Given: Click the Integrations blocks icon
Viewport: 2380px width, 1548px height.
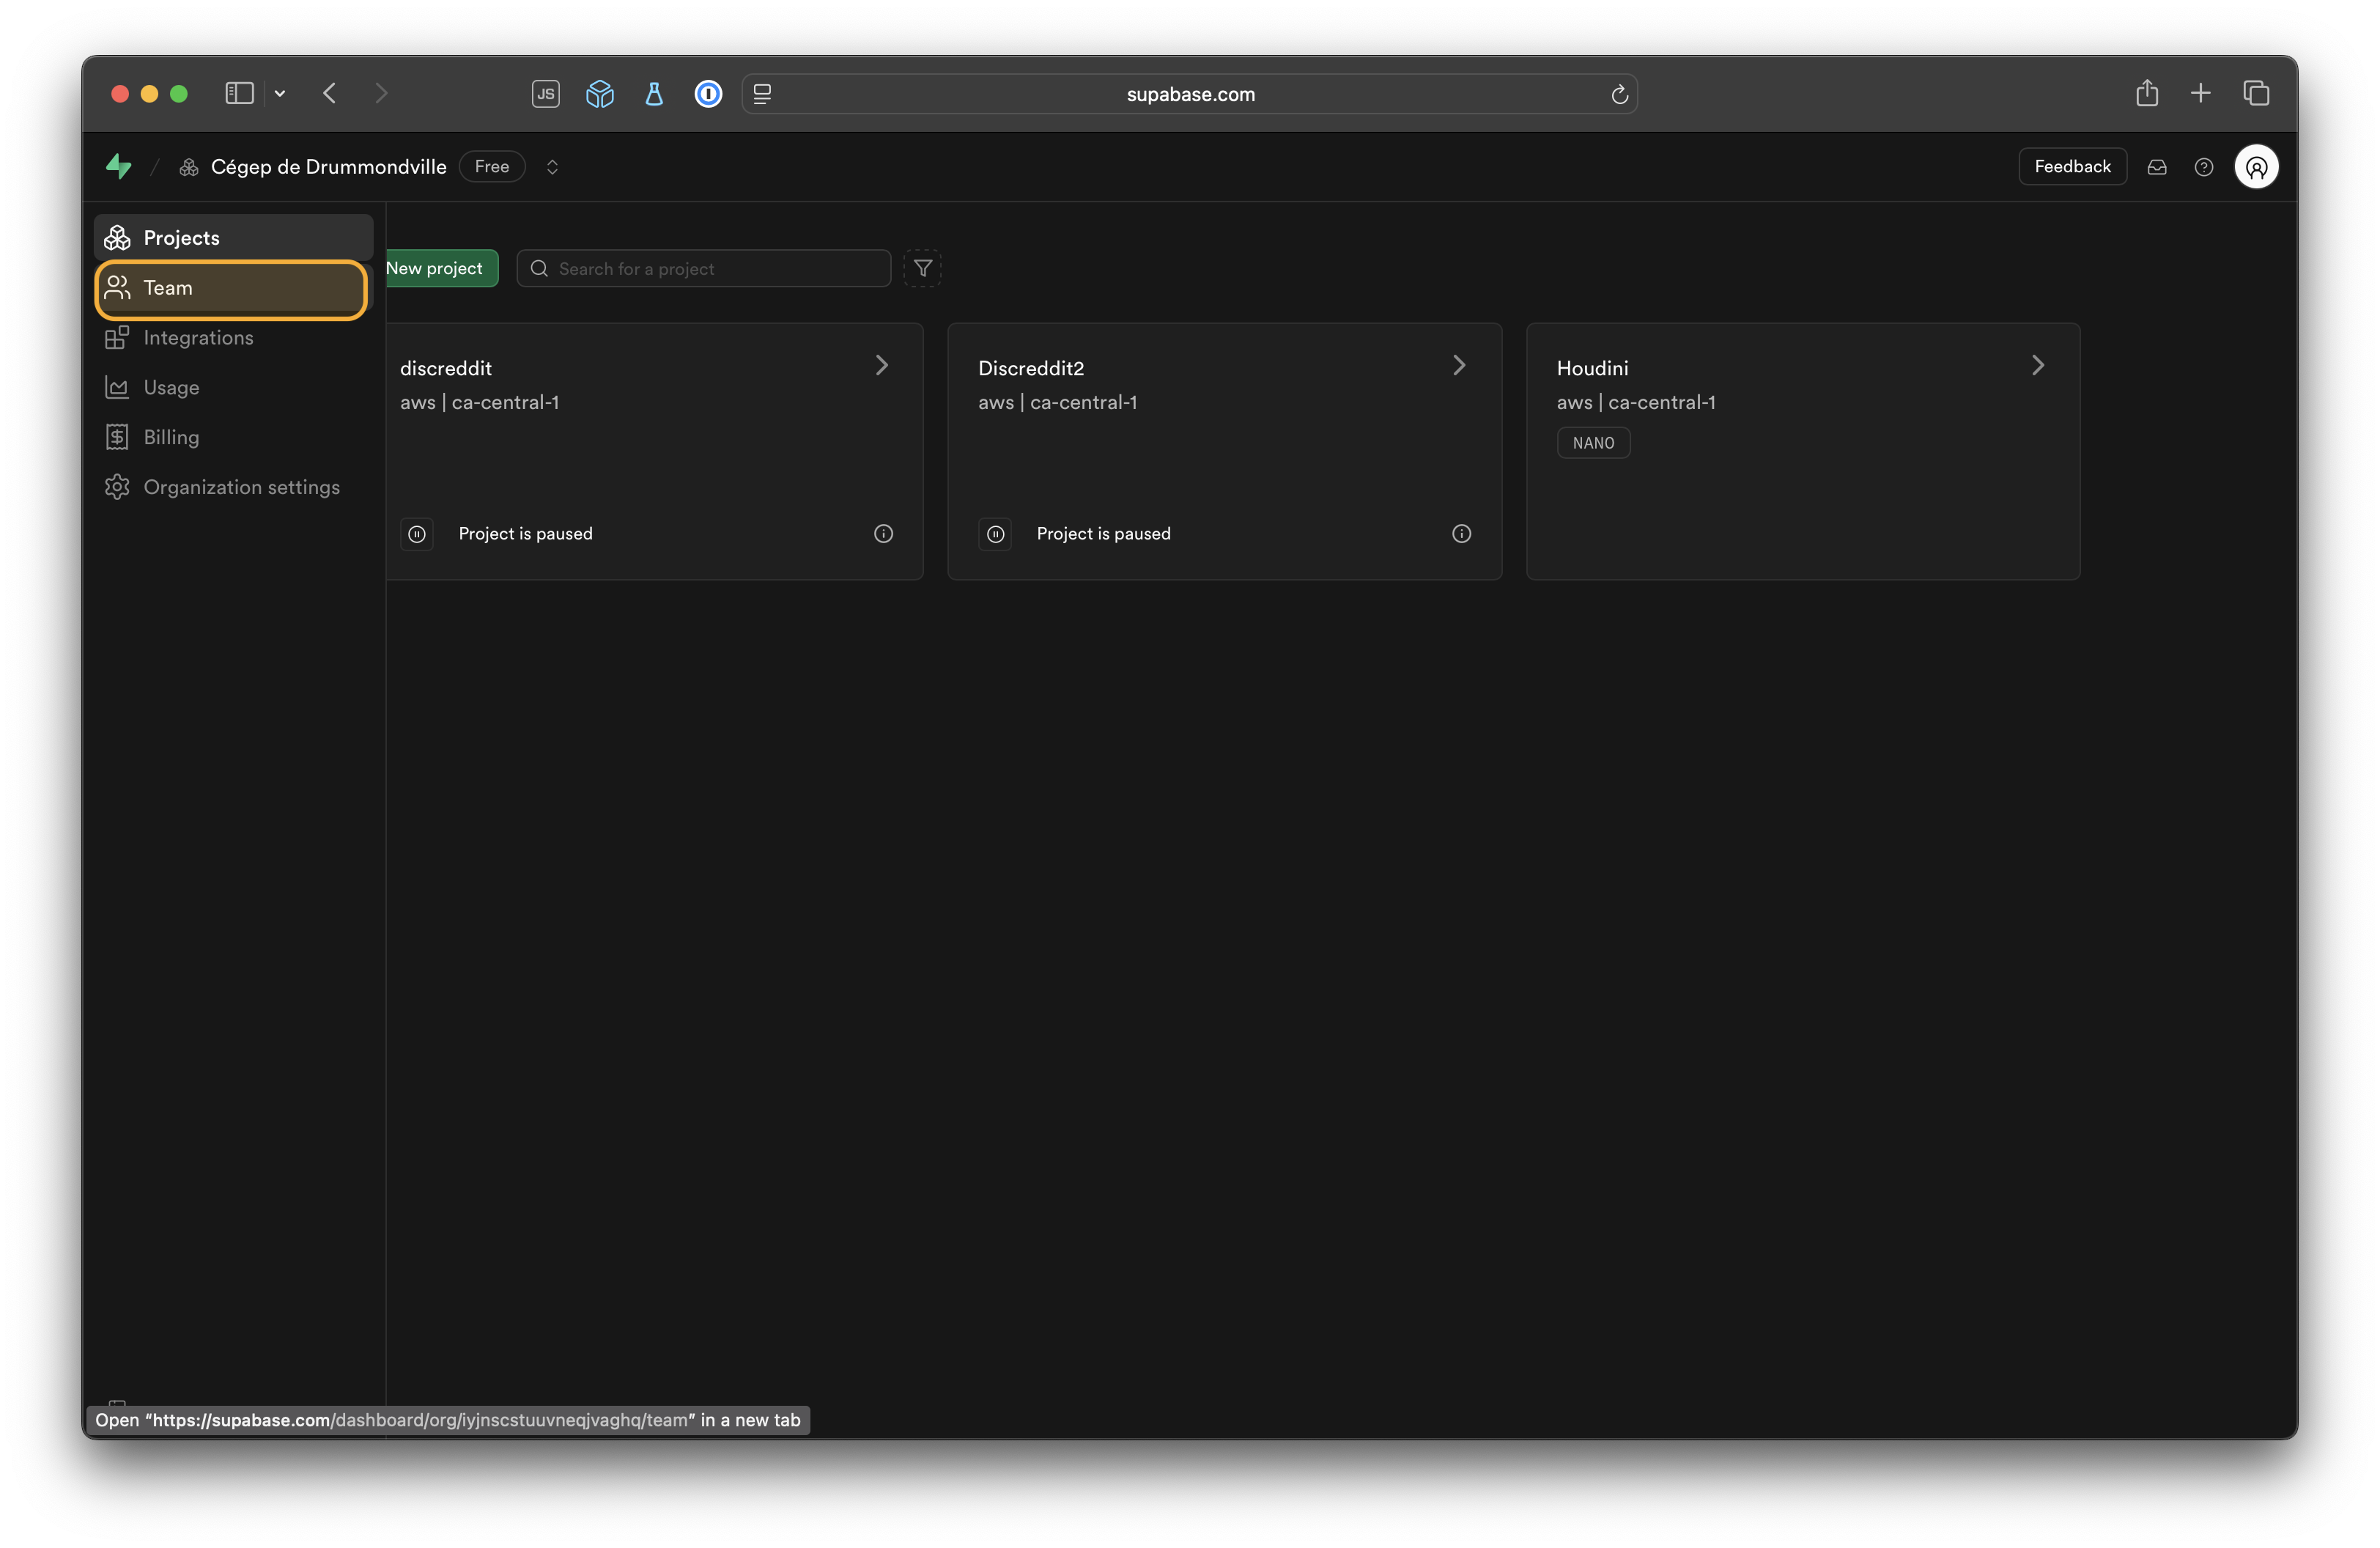Looking at the screenshot, I should coord(117,338).
